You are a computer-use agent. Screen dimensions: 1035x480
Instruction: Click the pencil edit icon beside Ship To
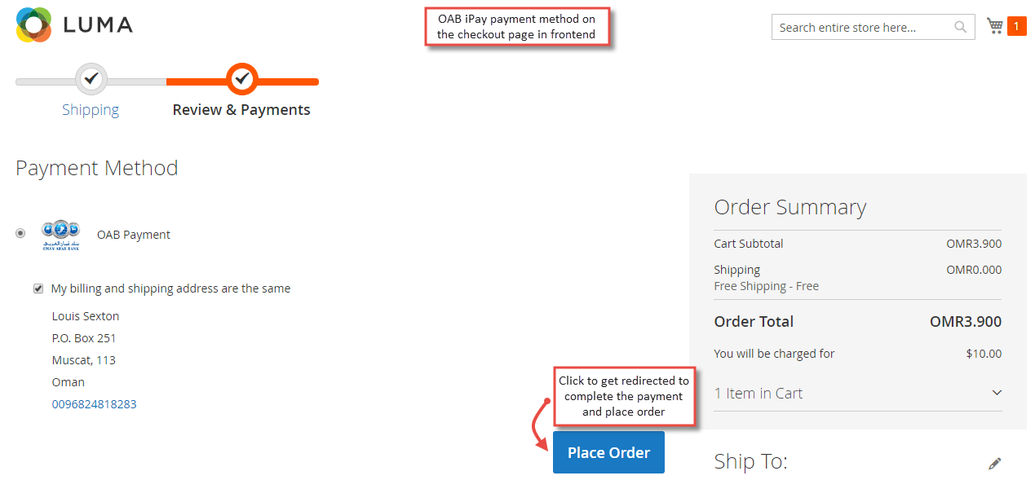tap(994, 463)
